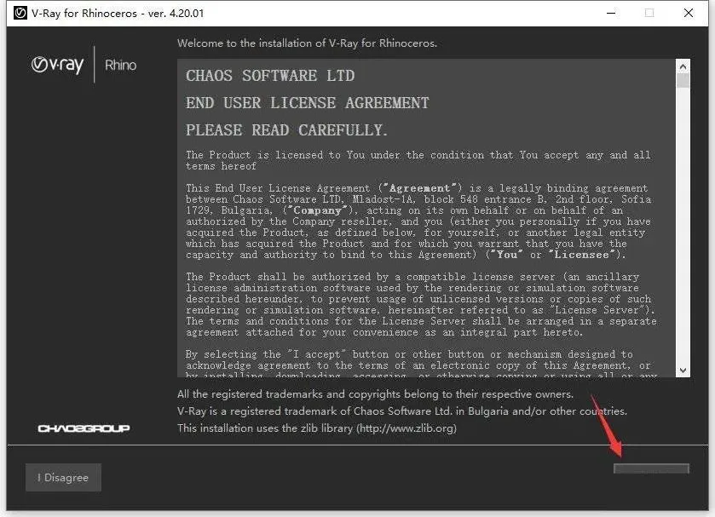Click the license agreement scrollbar thumb
This screenshot has height=517, width=715.
tap(683, 81)
